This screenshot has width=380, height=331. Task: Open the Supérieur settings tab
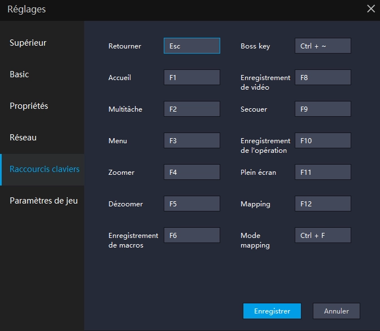tap(28, 43)
